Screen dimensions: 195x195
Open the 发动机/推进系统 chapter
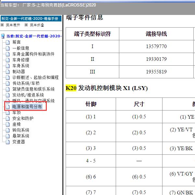[x=28, y=95]
